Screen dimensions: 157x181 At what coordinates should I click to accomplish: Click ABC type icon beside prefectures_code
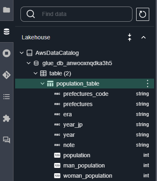click(x=57, y=94)
